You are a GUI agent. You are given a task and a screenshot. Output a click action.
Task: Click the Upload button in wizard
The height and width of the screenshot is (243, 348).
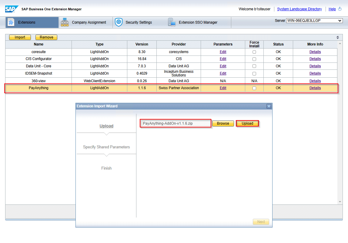coord(247,123)
